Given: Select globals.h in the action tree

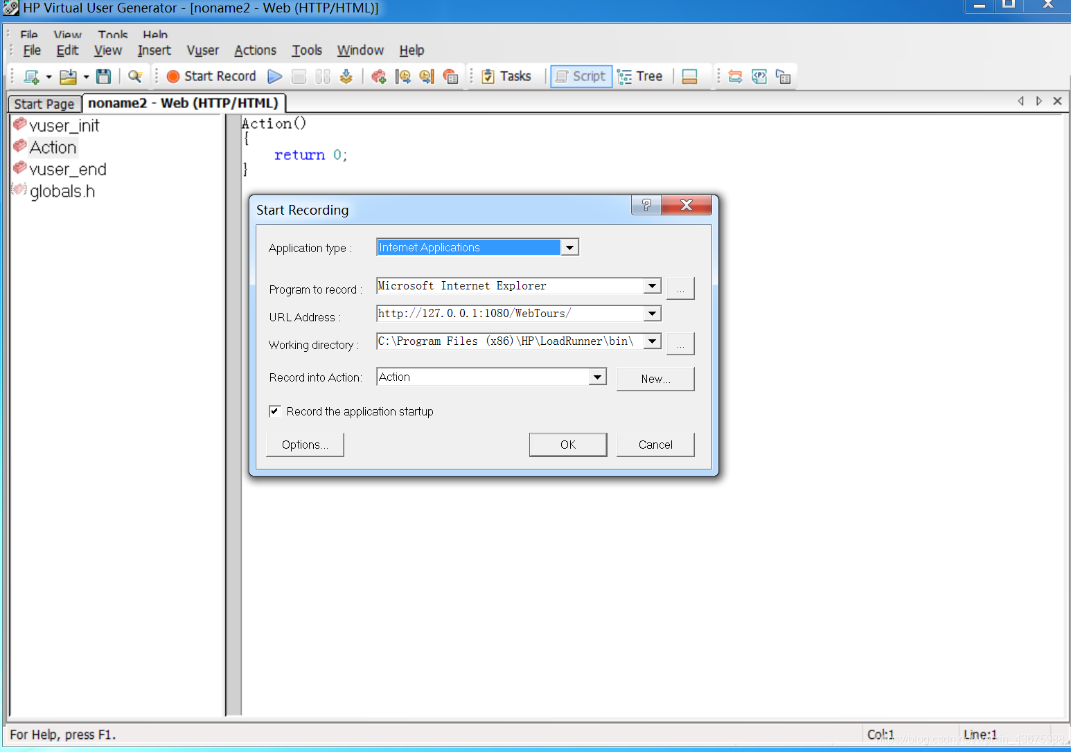Looking at the screenshot, I should (x=62, y=191).
